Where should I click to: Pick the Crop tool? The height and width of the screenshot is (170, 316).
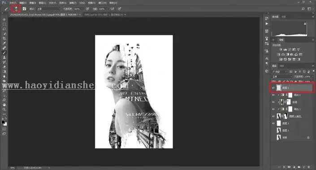(x=4, y=38)
